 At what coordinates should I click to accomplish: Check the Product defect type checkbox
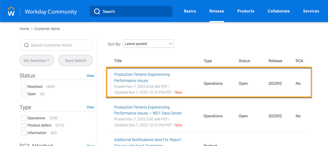click(24, 125)
